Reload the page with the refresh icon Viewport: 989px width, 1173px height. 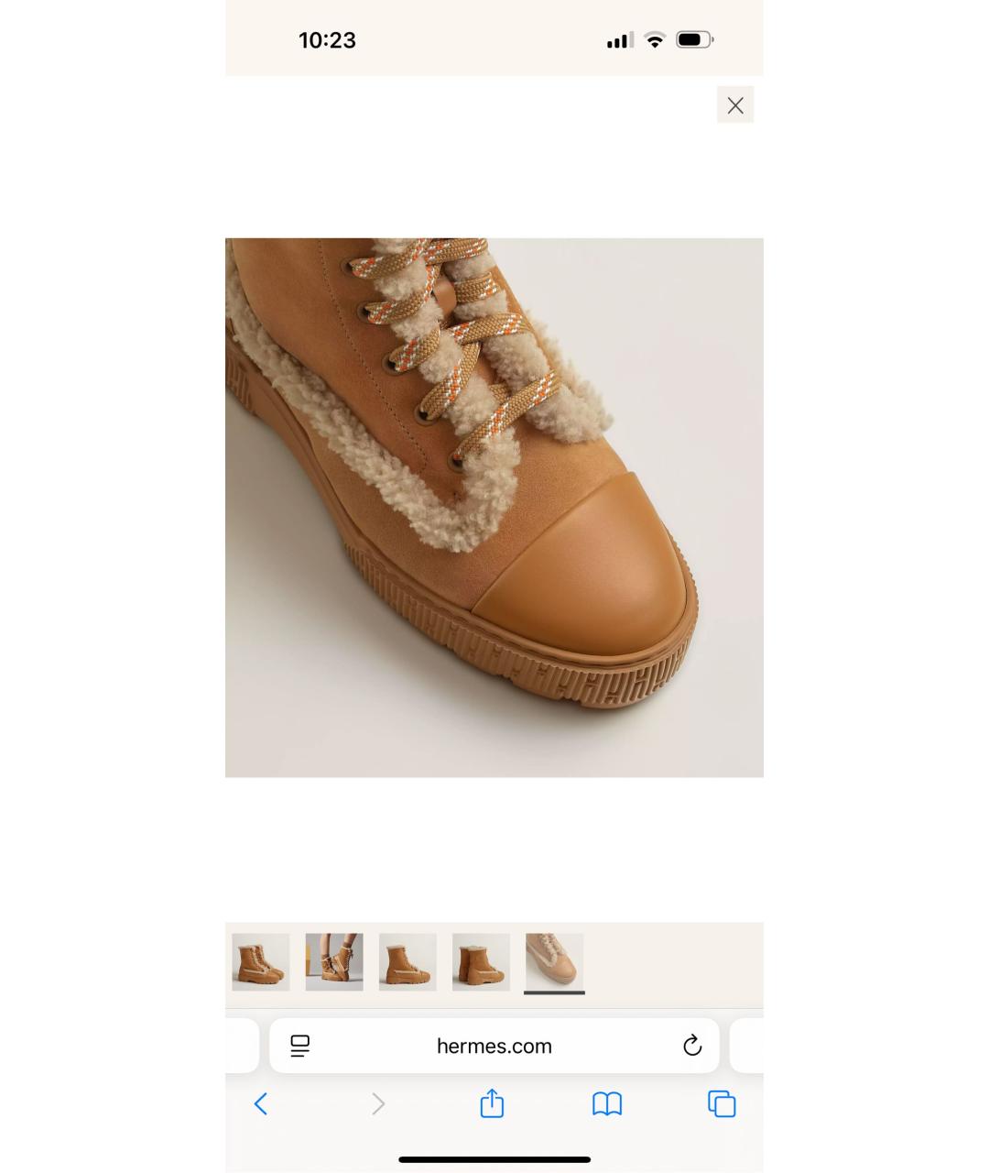[692, 1046]
